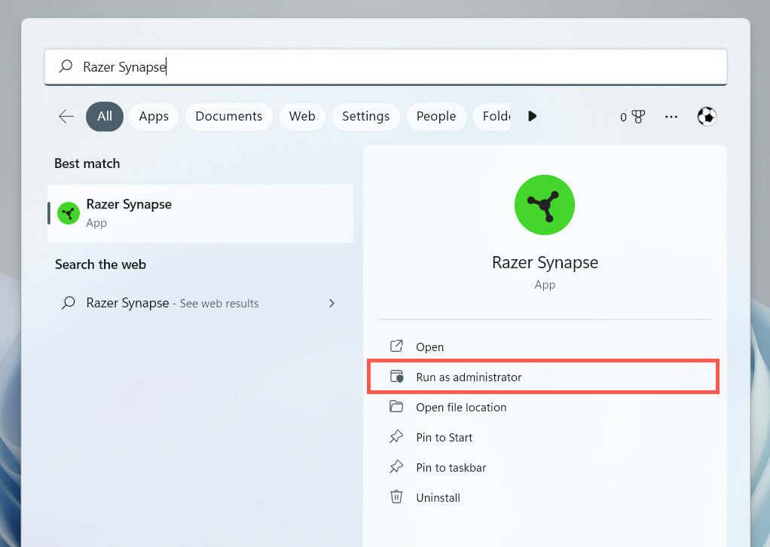
Task: Click the search magnifier icon in search box
Action: (66, 66)
